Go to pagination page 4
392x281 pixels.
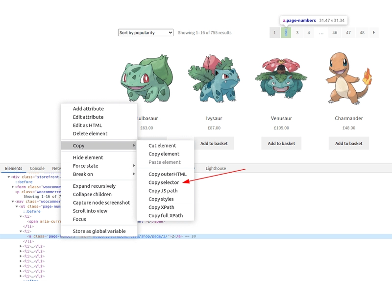pos(309,32)
